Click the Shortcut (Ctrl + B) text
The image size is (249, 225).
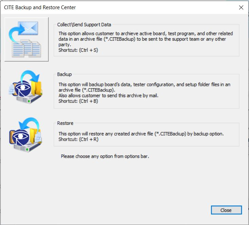(x=78, y=101)
